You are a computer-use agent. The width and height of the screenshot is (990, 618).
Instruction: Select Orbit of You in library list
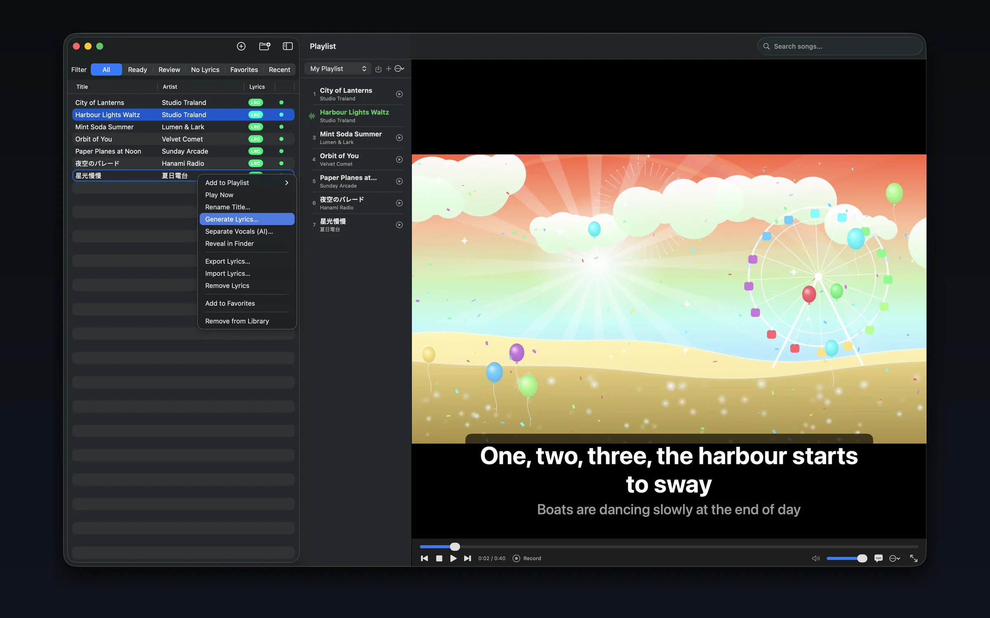pyautogui.click(x=183, y=139)
